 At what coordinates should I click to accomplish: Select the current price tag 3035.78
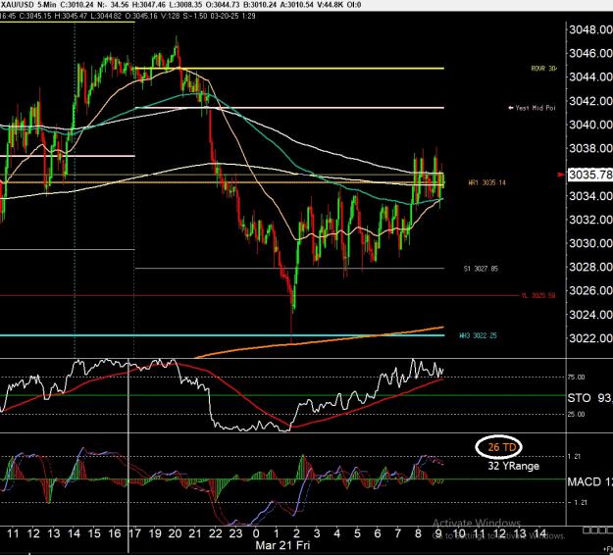pos(589,175)
